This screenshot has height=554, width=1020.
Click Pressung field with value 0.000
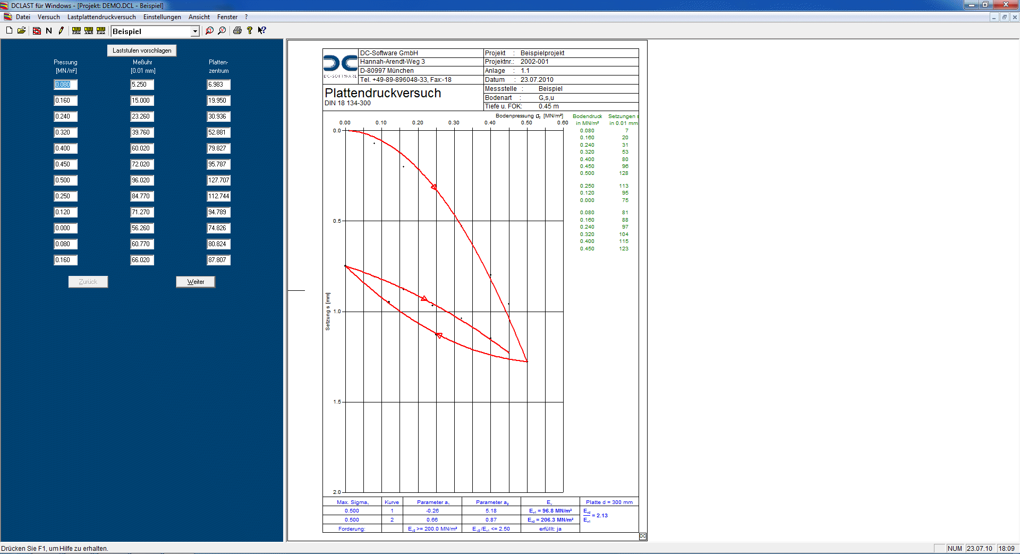click(66, 228)
